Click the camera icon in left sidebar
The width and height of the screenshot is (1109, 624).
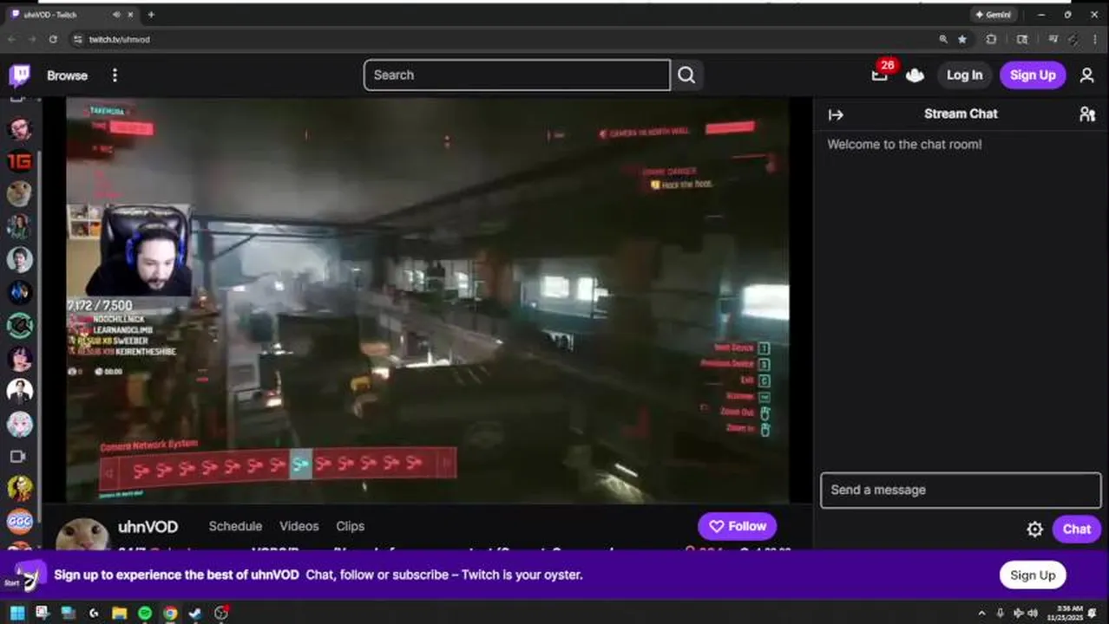pos(17,456)
